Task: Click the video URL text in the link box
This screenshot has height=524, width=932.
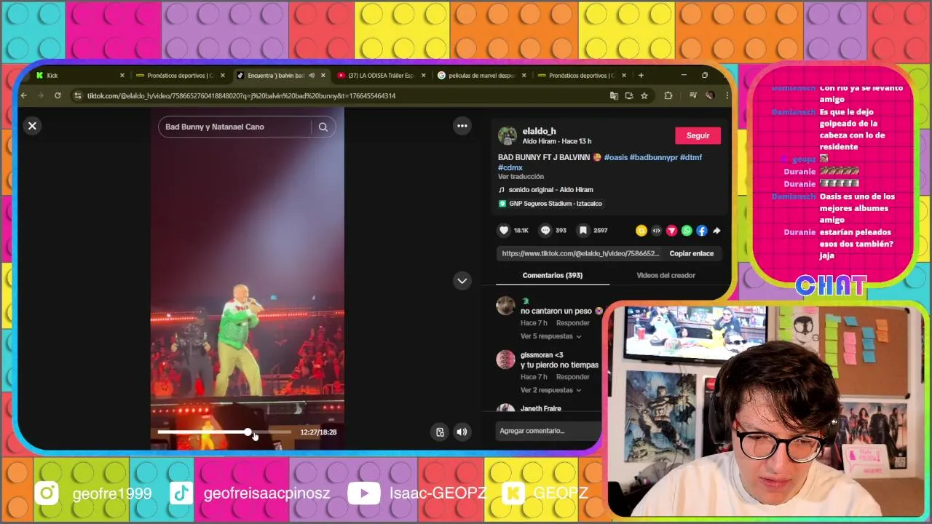Action: [580, 253]
